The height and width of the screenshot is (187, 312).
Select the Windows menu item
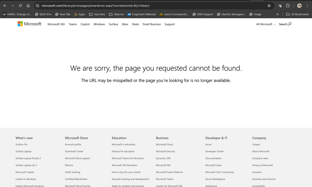[99, 24]
